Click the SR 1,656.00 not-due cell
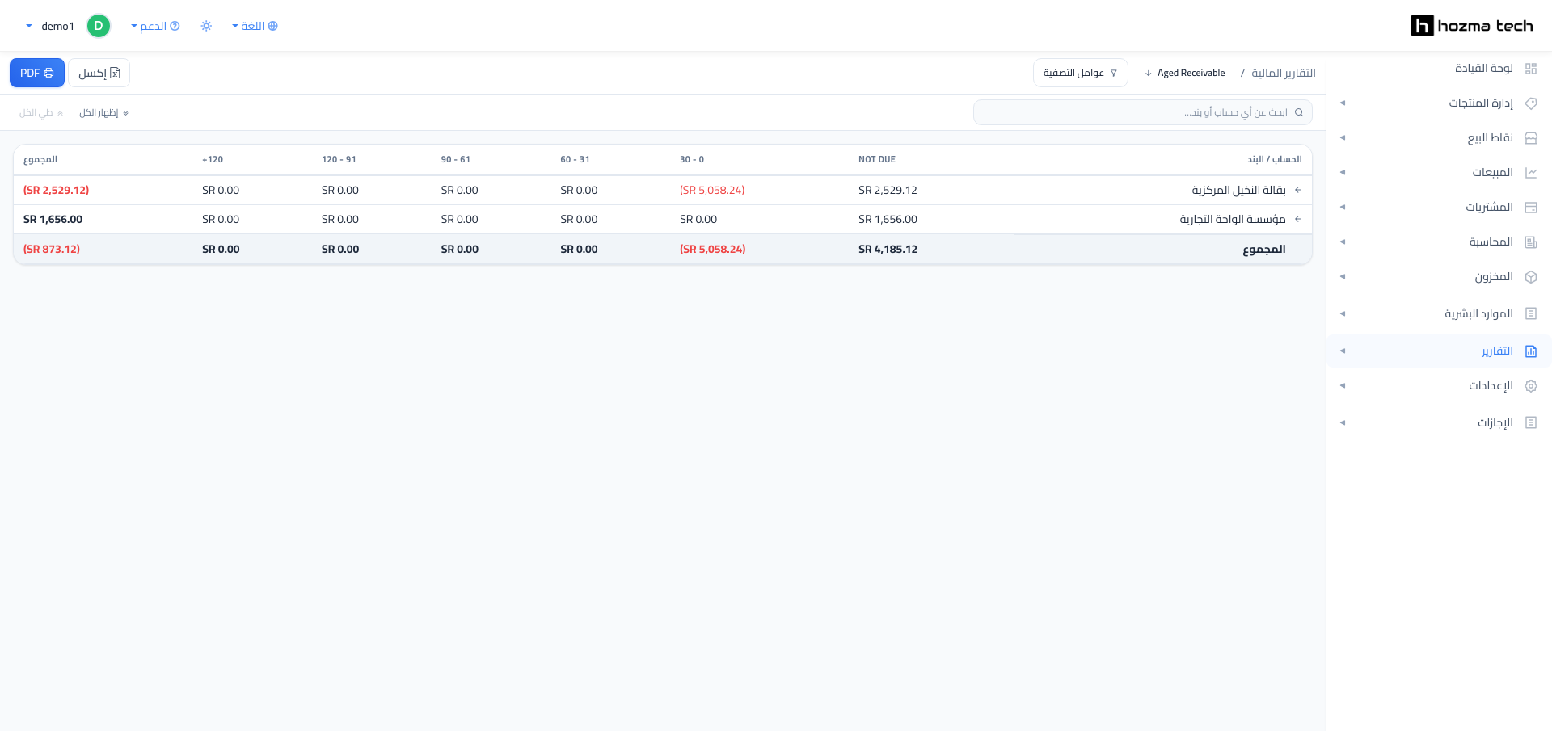Screen dimensions: 1552x731 point(888,219)
